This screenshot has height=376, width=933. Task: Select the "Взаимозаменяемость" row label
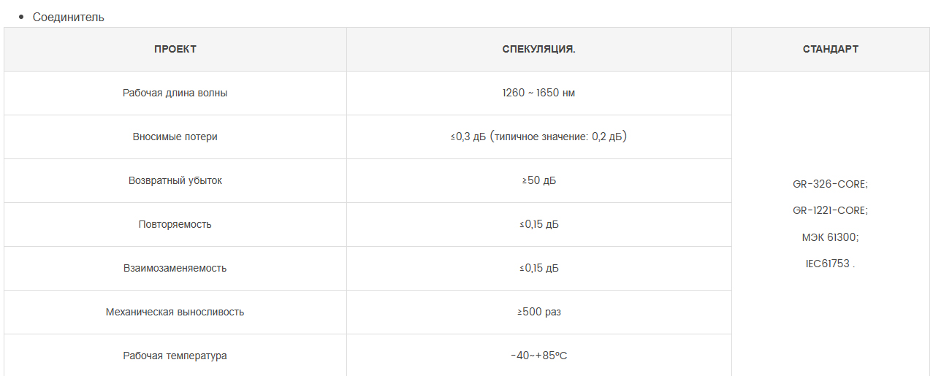[x=175, y=268]
